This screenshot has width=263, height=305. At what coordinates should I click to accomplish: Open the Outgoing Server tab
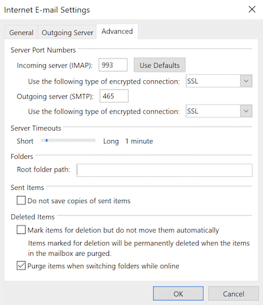(67, 33)
